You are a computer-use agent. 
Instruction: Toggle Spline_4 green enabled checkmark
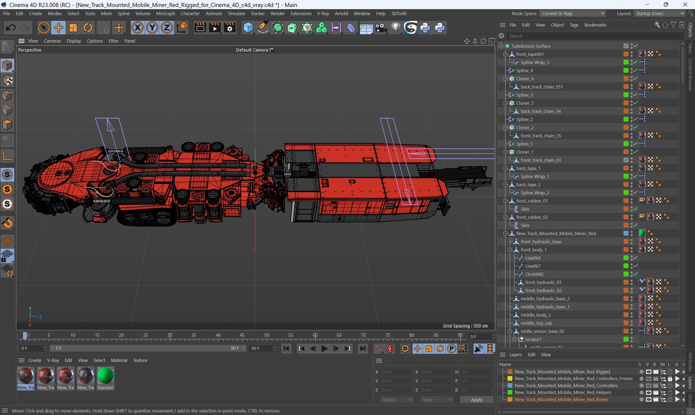click(635, 70)
